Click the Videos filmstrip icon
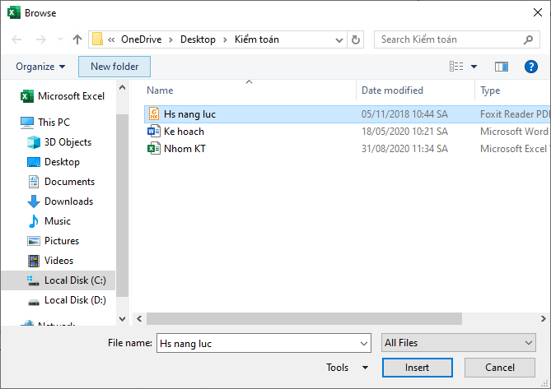 [x=34, y=261]
